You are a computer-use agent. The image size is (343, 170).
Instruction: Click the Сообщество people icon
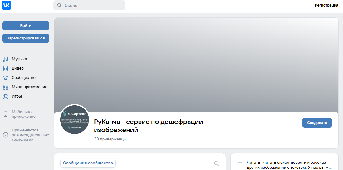point(6,78)
